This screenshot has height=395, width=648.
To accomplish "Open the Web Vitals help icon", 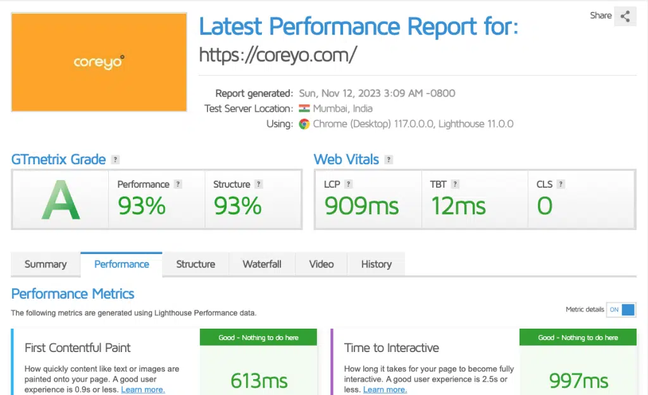I will point(389,160).
